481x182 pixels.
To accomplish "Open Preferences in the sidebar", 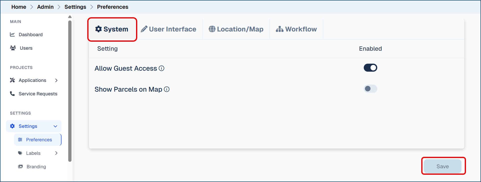I will coord(39,140).
